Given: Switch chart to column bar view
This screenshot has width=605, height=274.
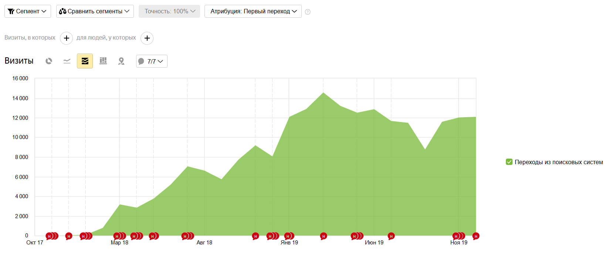Looking at the screenshot, I should (x=103, y=61).
